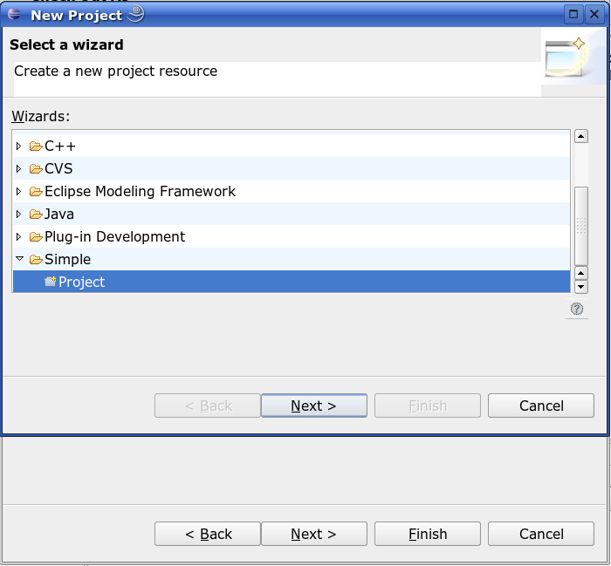611x566 pixels.
Task: Maximize the New Project dialog
Action: 573,15
